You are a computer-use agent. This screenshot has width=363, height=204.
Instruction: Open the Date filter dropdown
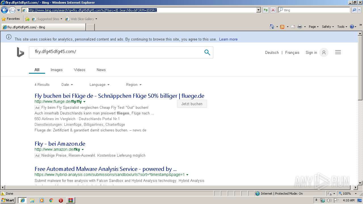tap(67, 85)
